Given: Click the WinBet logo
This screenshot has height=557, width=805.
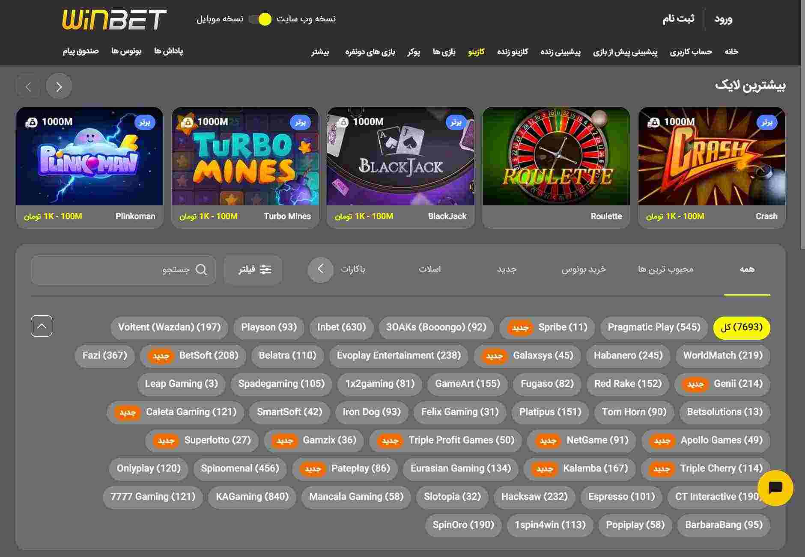Looking at the screenshot, I should [114, 20].
